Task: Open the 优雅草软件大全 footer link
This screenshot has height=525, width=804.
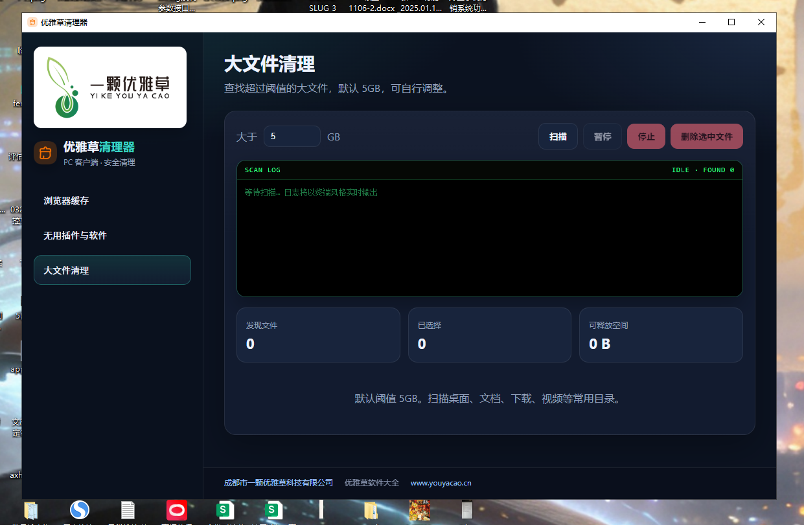Action: click(x=372, y=483)
